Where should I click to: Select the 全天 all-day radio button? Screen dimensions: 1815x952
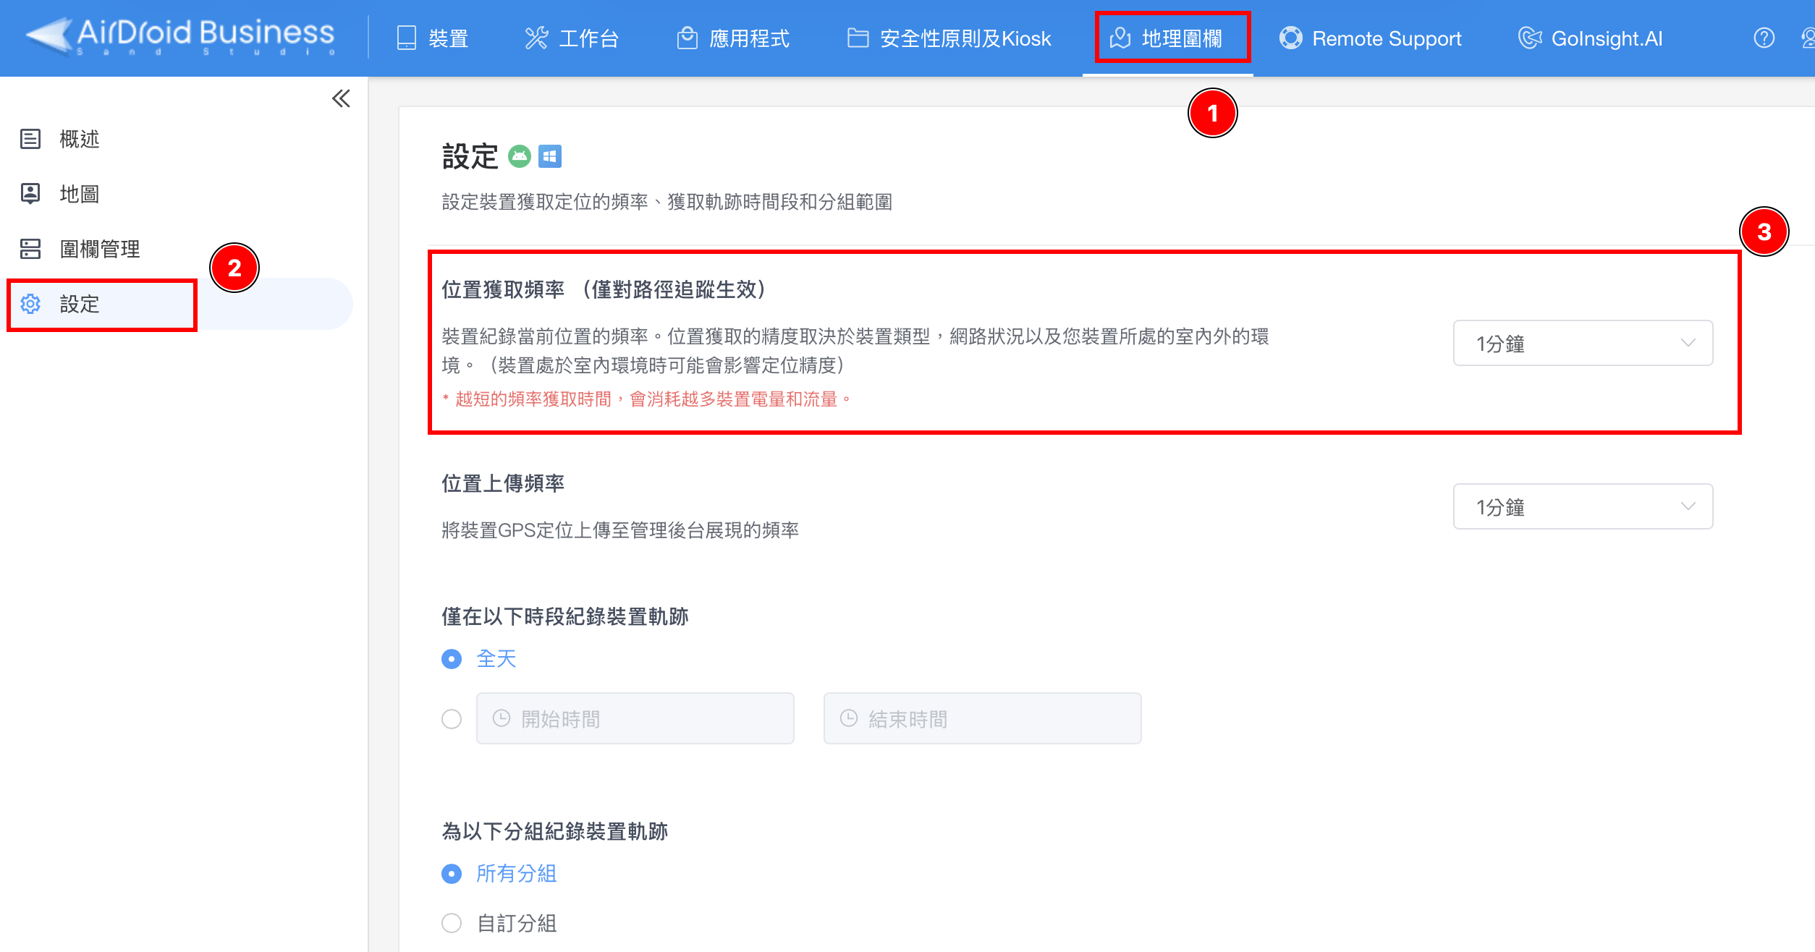(x=452, y=659)
